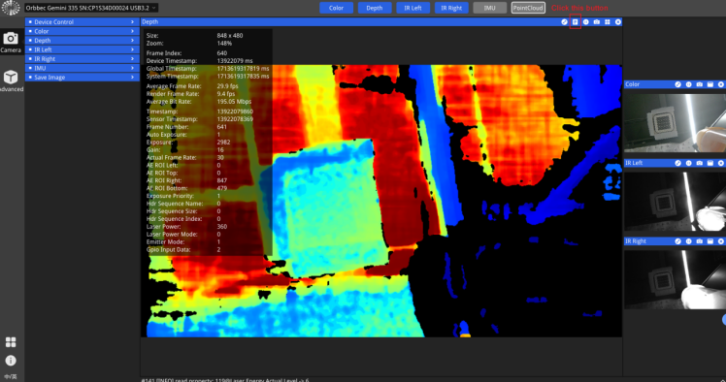
Task: Open the advanced 3D cube mode
Action: click(11, 80)
